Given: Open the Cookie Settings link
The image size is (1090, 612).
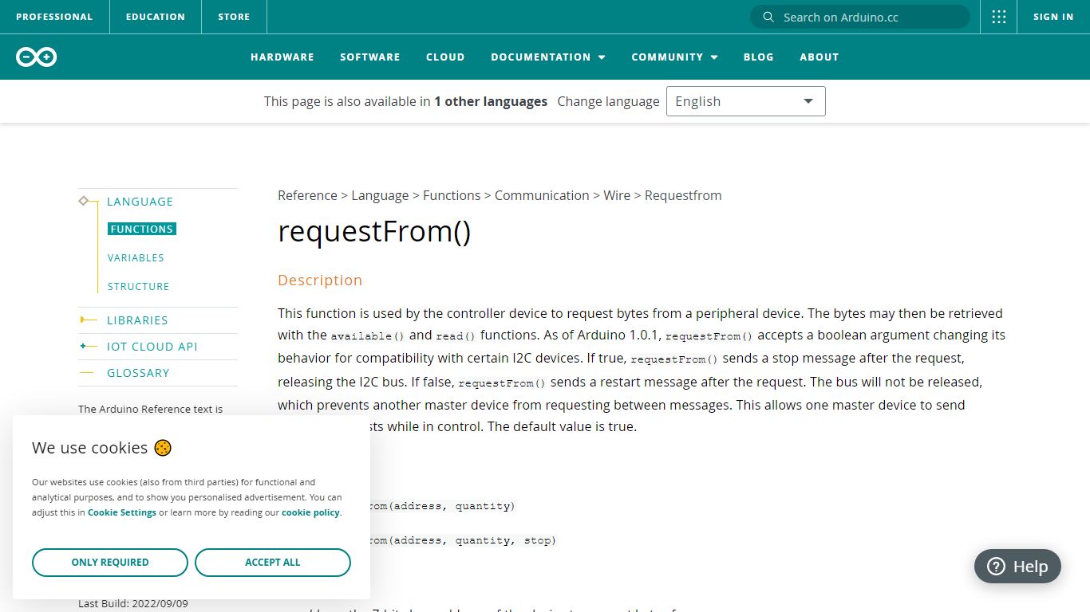Looking at the screenshot, I should 122,512.
